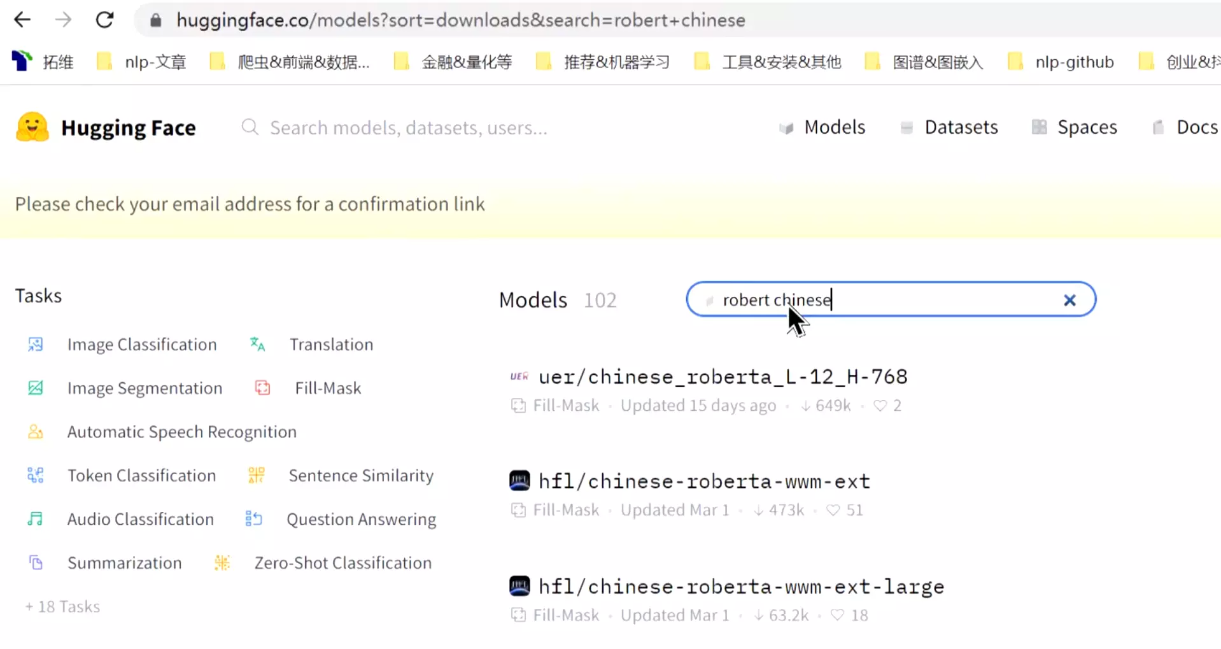Filter models by Translation

331,345
